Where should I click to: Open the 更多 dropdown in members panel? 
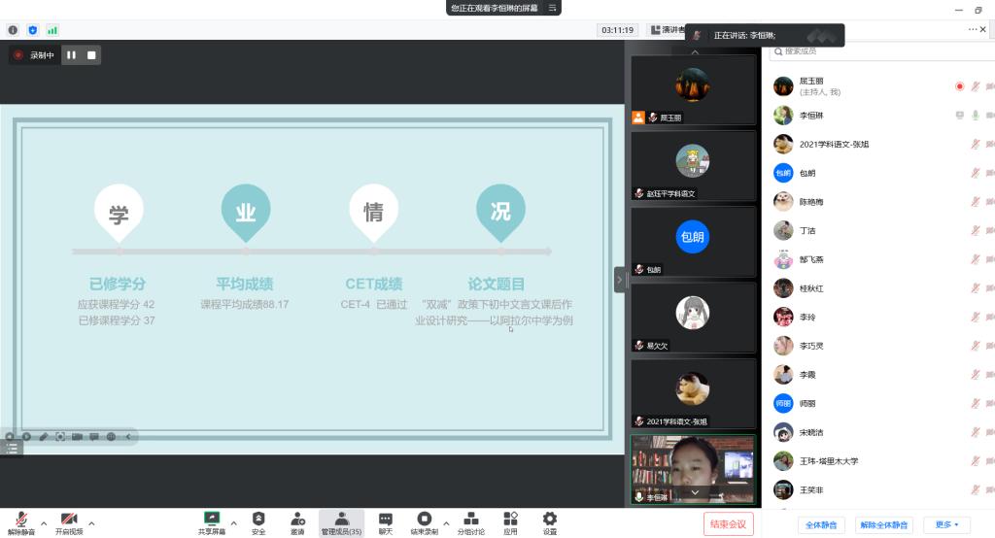click(946, 525)
